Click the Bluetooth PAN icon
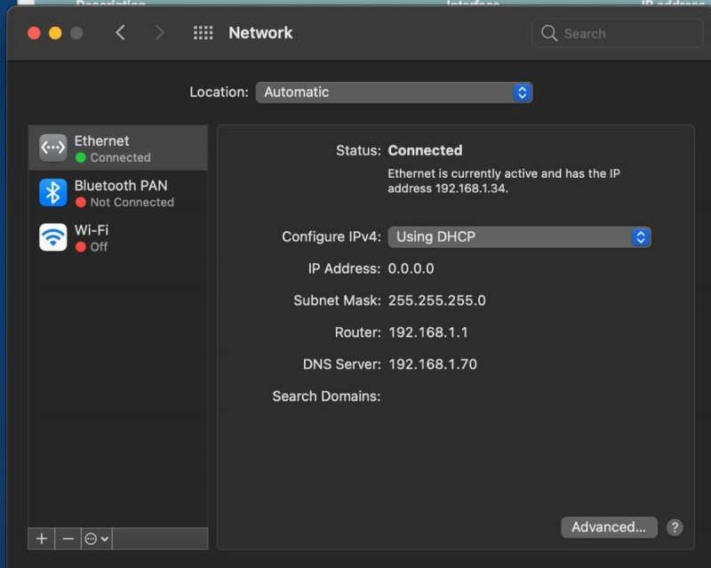This screenshot has width=711, height=568. (x=53, y=193)
